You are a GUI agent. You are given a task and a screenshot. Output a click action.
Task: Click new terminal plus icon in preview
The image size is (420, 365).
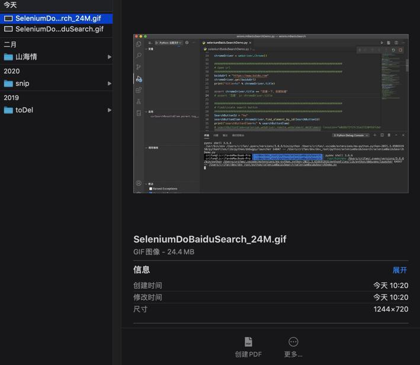[x=375, y=135]
